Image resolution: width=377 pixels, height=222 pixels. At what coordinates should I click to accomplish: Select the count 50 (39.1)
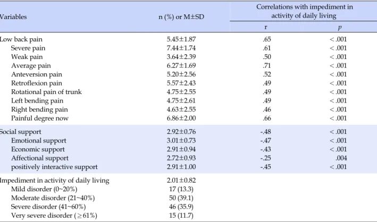pyautogui.click(x=181, y=198)
